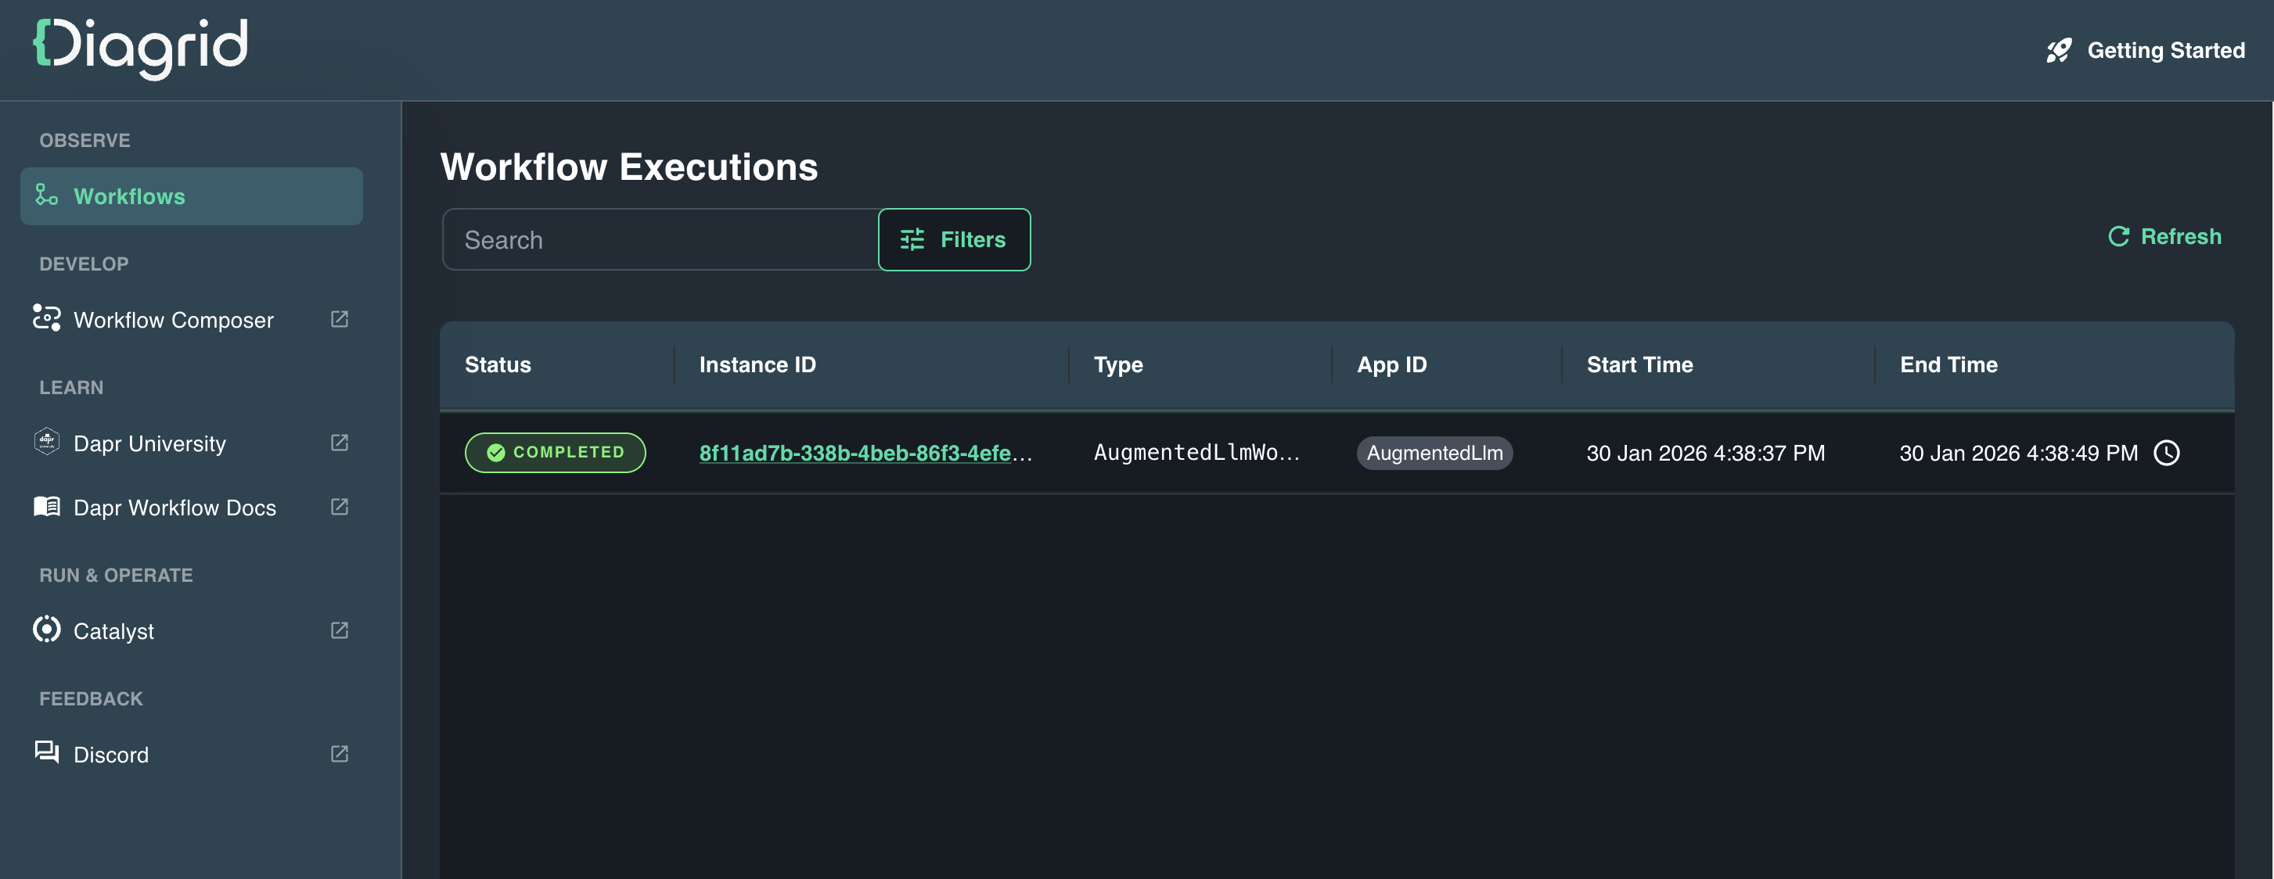Sort by Start Time column header
2274x879 pixels.
(1639, 365)
